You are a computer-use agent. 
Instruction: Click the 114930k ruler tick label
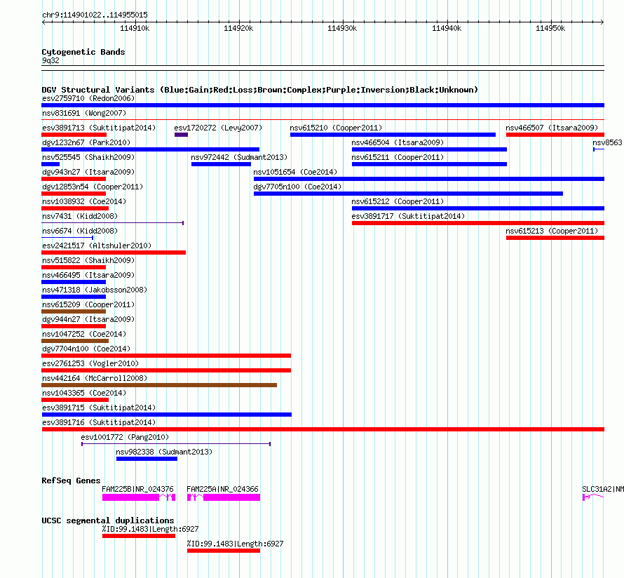pyautogui.click(x=342, y=28)
